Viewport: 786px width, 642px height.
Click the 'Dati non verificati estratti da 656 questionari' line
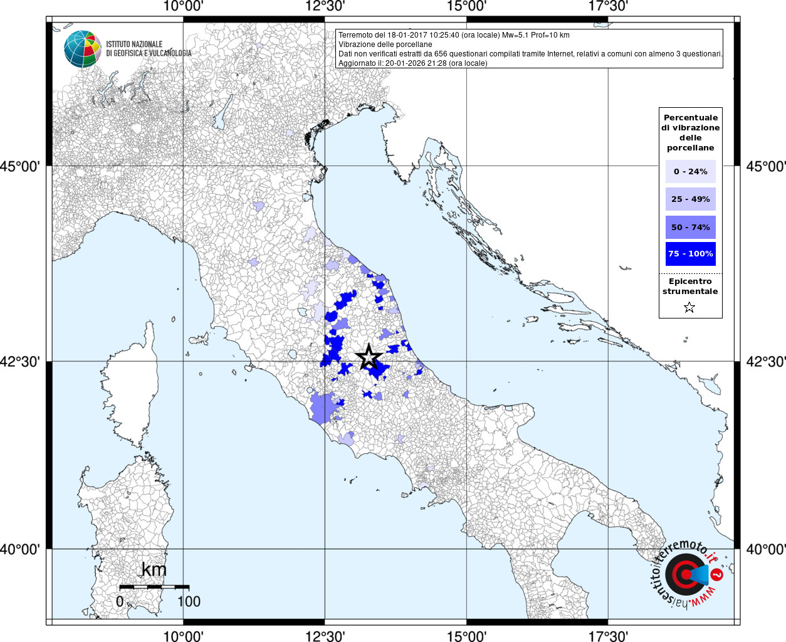(530, 54)
